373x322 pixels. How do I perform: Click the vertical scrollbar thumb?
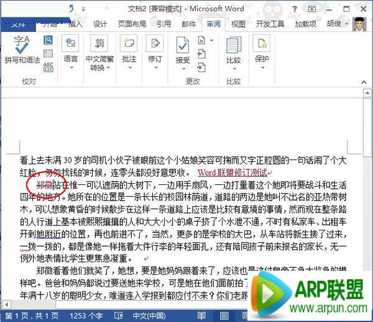pyautogui.click(x=367, y=128)
